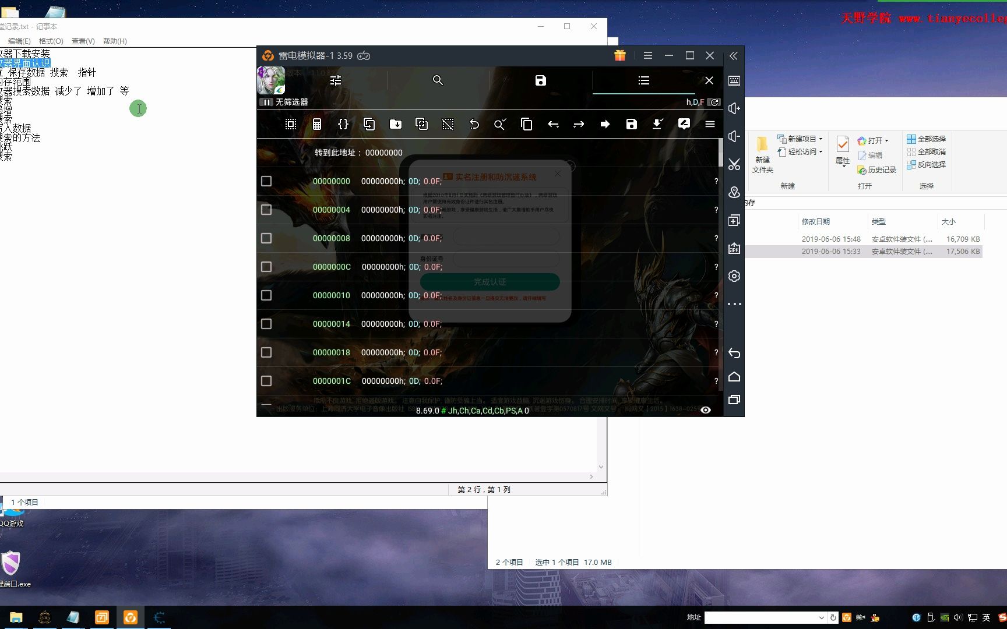Image resolution: width=1007 pixels, height=629 pixels.
Task: Open the GameGuardian settings sliders tab
Action: 336,80
